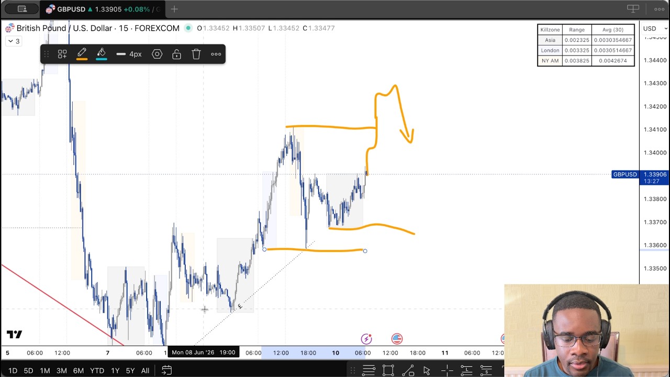Select the trend line tool in bottom toolbar
Viewport: 670px width, 377px height.
408,370
